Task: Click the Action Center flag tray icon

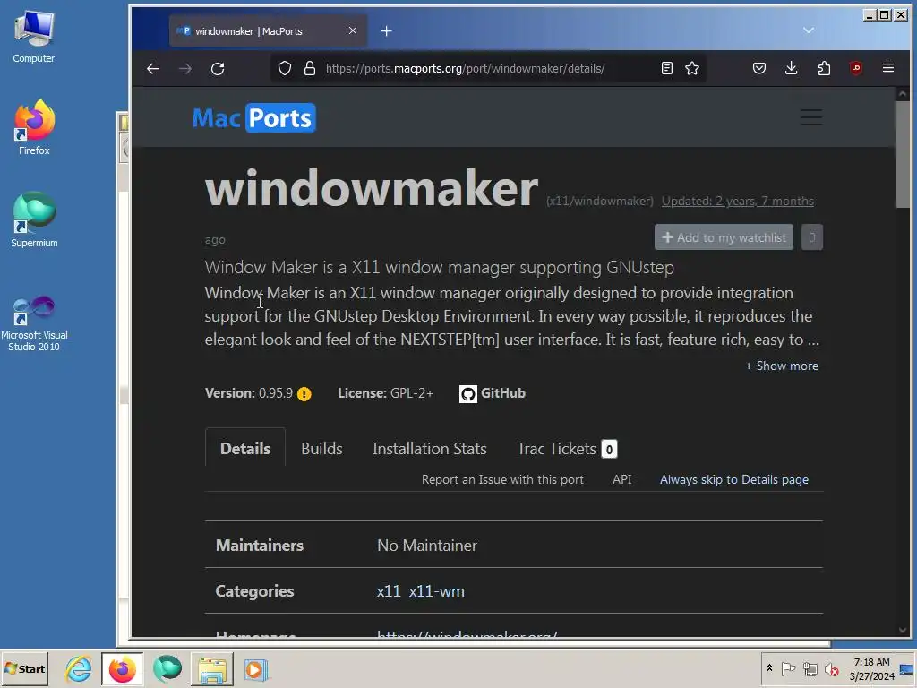Action: 788,668
